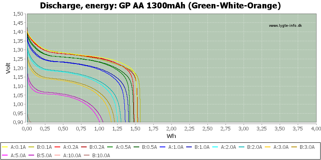This screenshot has width=321, height=160.
Task: Select the A:0.5A legend label
Action: click(x=123, y=147)
